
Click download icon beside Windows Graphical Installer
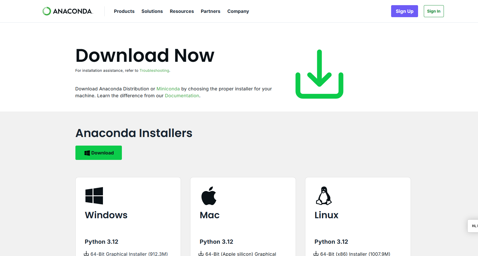click(86, 253)
